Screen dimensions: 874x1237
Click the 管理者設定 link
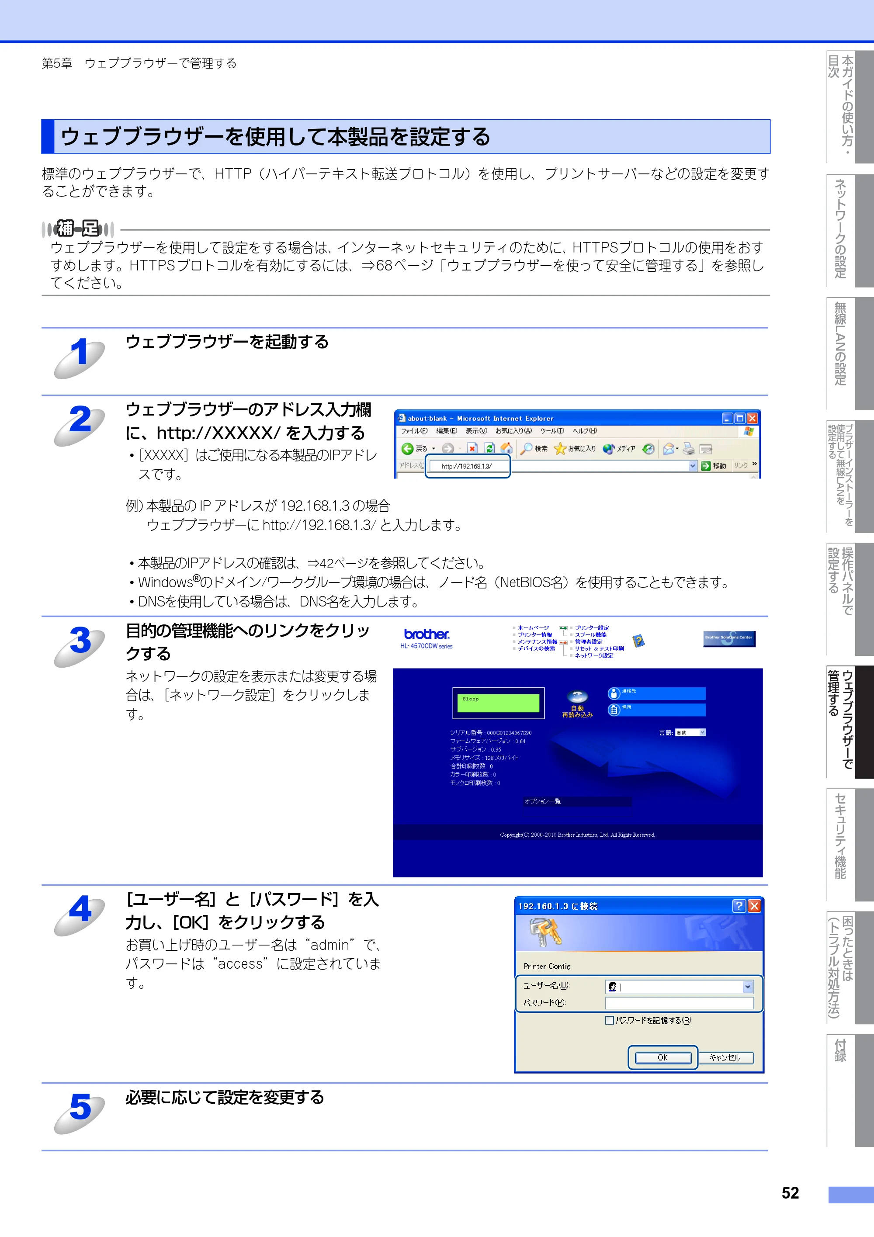tap(588, 642)
